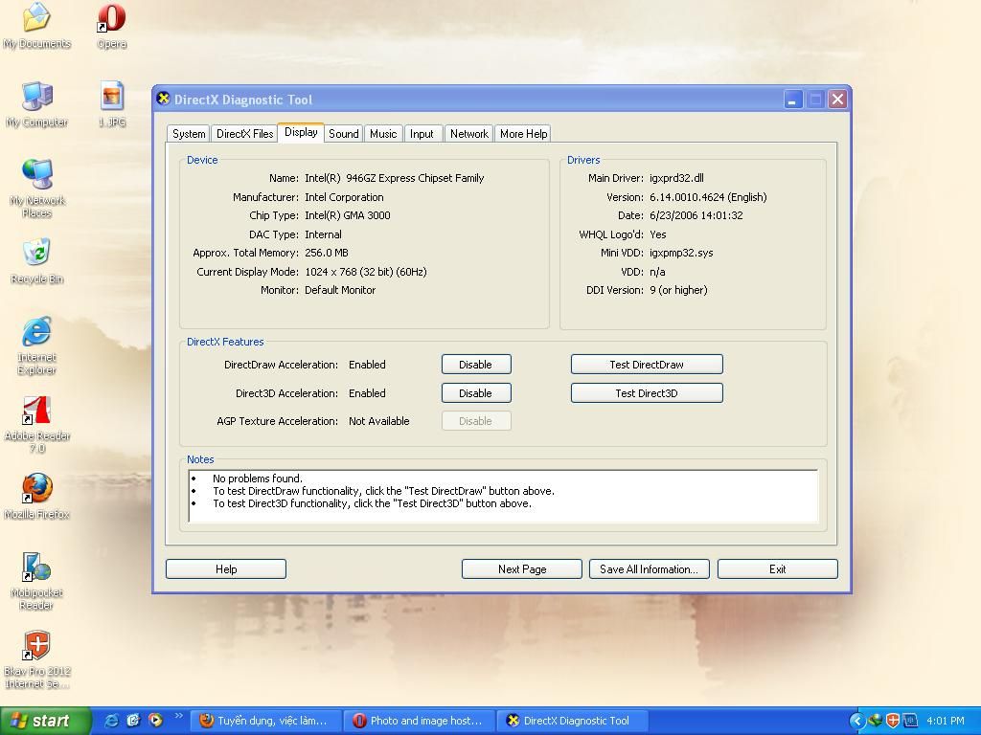Click the manufacturer value 'Intel Corporation'

pos(344,197)
